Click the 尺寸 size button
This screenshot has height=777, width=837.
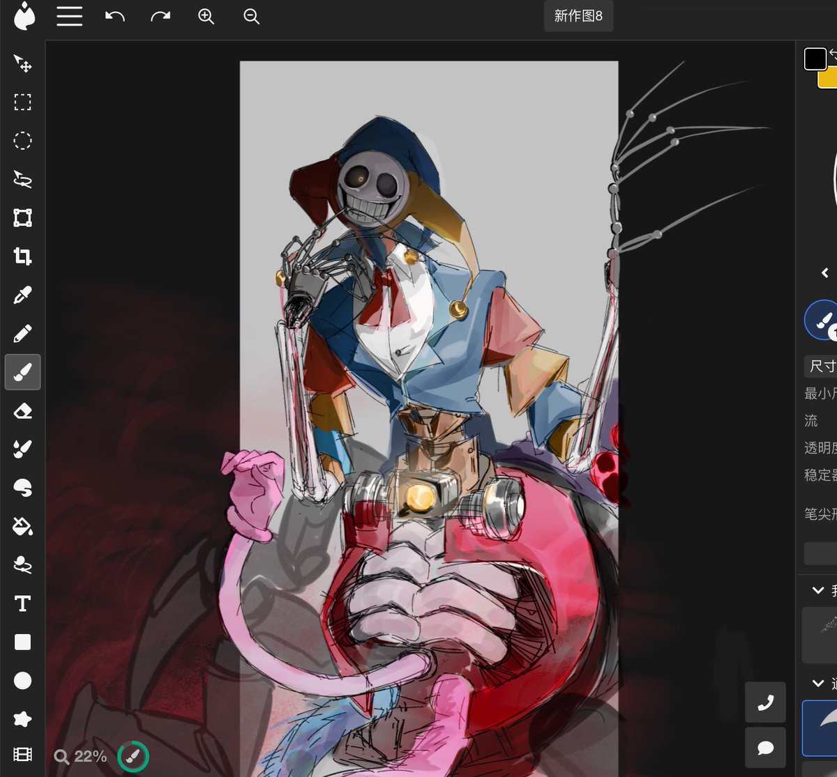click(821, 365)
